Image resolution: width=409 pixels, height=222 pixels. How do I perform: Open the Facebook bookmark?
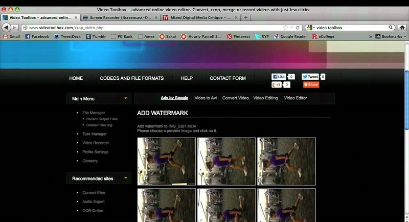tap(37, 36)
